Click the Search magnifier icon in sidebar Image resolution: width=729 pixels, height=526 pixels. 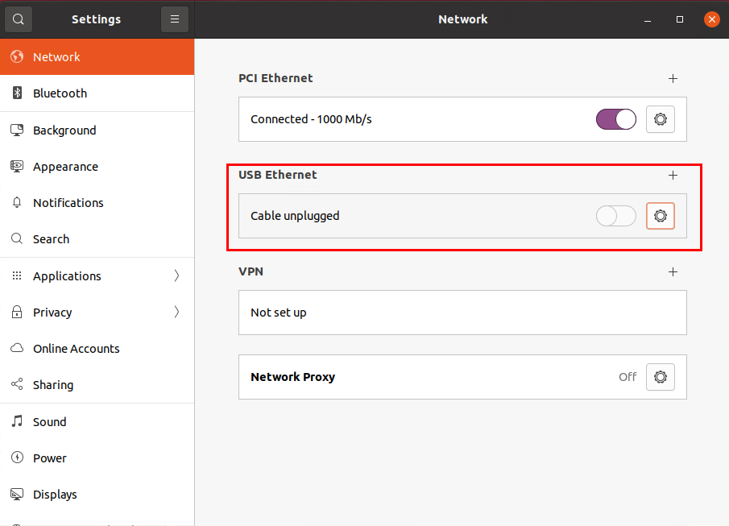[x=17, y=239]
